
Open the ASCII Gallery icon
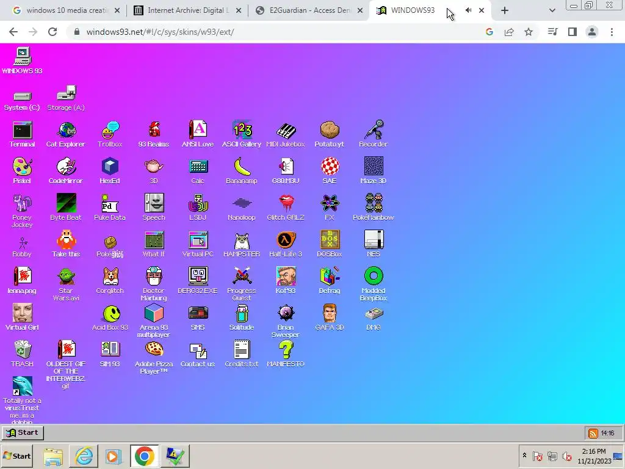tap(242, 134)
